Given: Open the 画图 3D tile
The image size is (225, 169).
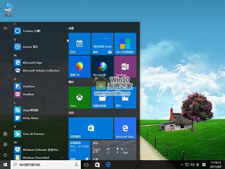Looking at the screenshot, I should pos(79,67).
